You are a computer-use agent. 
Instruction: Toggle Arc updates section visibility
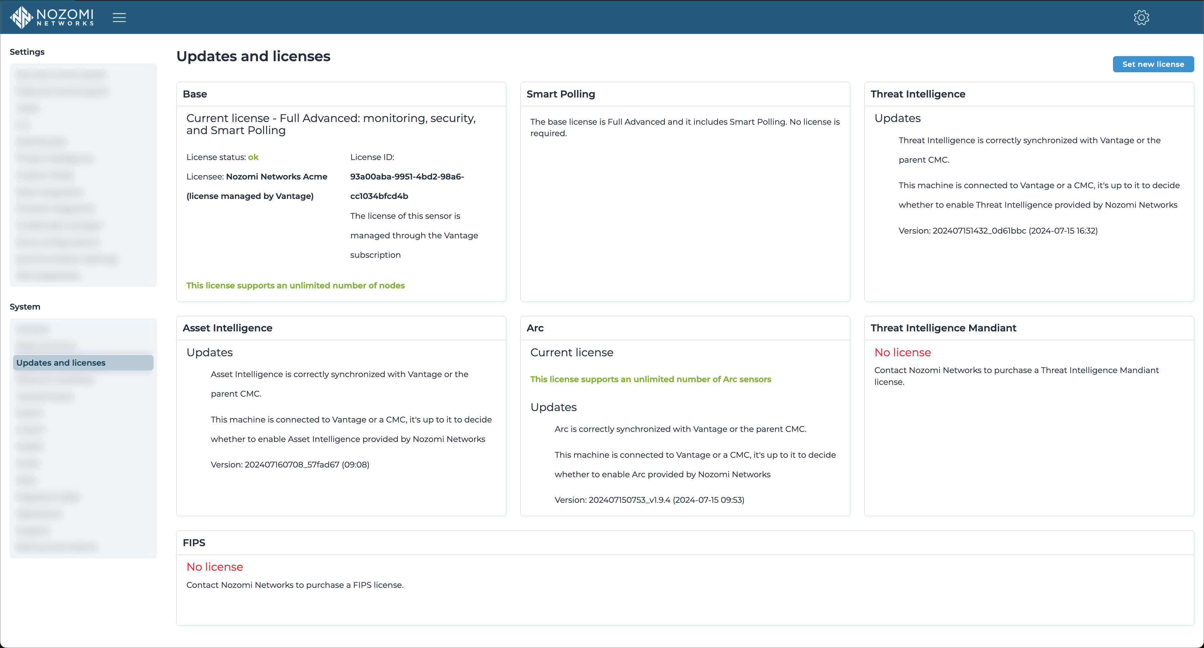point(554,407)
